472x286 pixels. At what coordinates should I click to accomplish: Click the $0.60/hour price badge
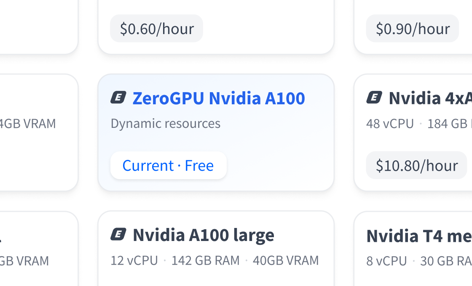point(156,28)
